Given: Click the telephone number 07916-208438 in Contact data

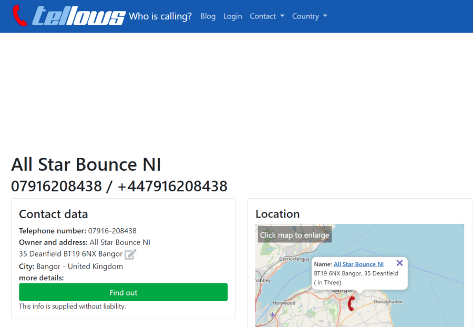Looking at the screenshot, I should point(112,231).
